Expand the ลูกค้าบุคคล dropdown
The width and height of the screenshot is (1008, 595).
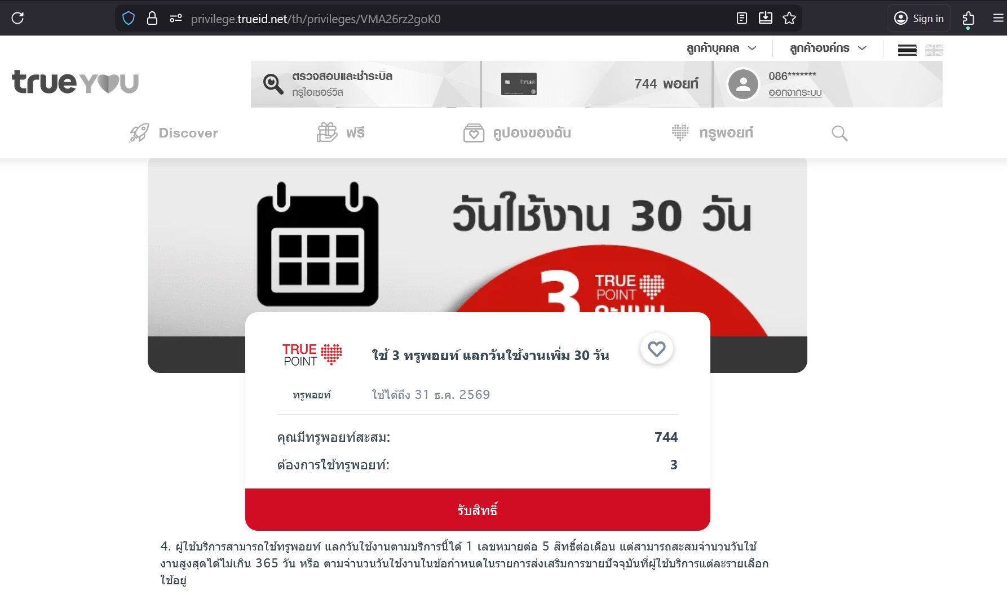tap(721, 48)
